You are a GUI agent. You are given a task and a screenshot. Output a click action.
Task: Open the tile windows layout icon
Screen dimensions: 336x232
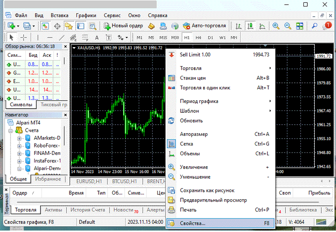click(299, 26)
